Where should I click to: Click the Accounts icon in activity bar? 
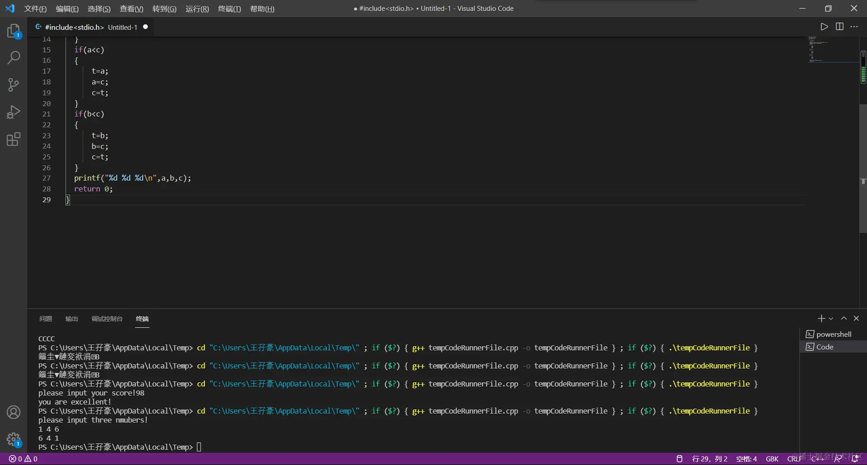(14, 412)
